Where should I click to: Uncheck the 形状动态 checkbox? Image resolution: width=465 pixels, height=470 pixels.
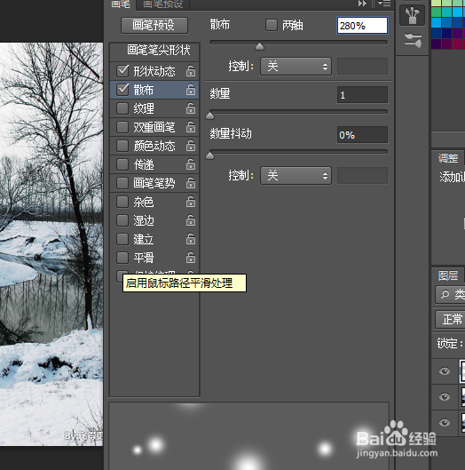(x=122, y=71)
